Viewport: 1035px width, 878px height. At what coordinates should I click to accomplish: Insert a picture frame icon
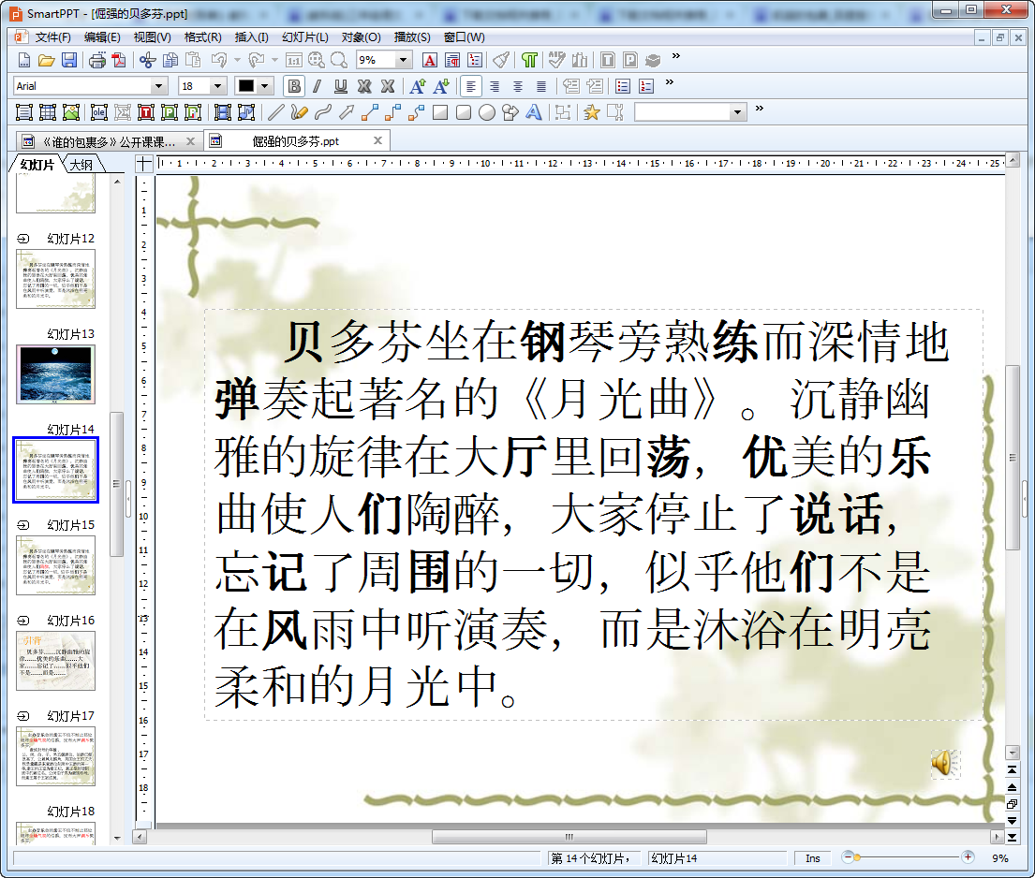[70, 113]
